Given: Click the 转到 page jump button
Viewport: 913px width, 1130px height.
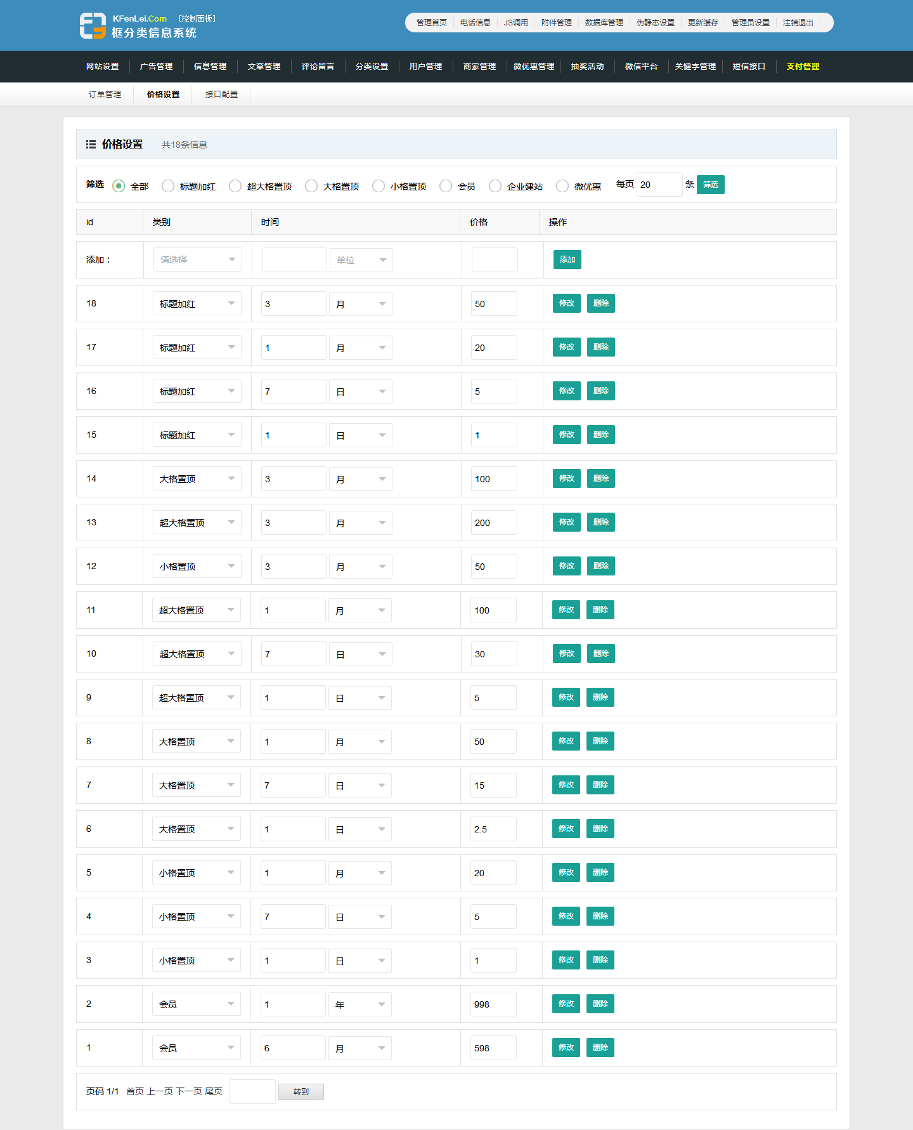Looking at the screenshot, I should [x=301, y=1092].
